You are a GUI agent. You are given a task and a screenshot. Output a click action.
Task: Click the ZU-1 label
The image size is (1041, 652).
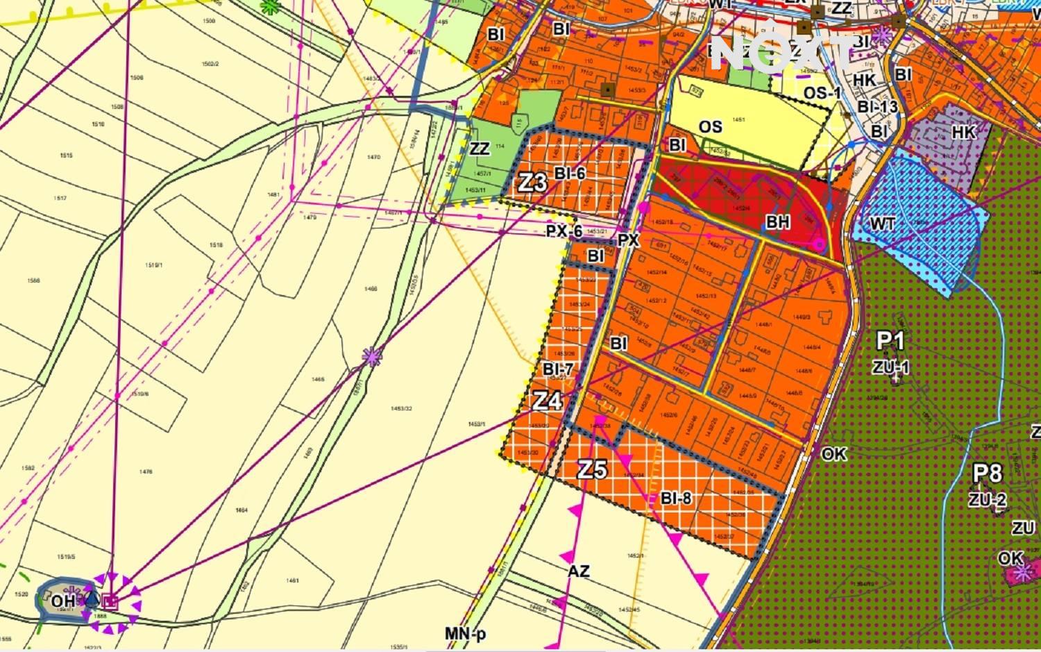891,368
